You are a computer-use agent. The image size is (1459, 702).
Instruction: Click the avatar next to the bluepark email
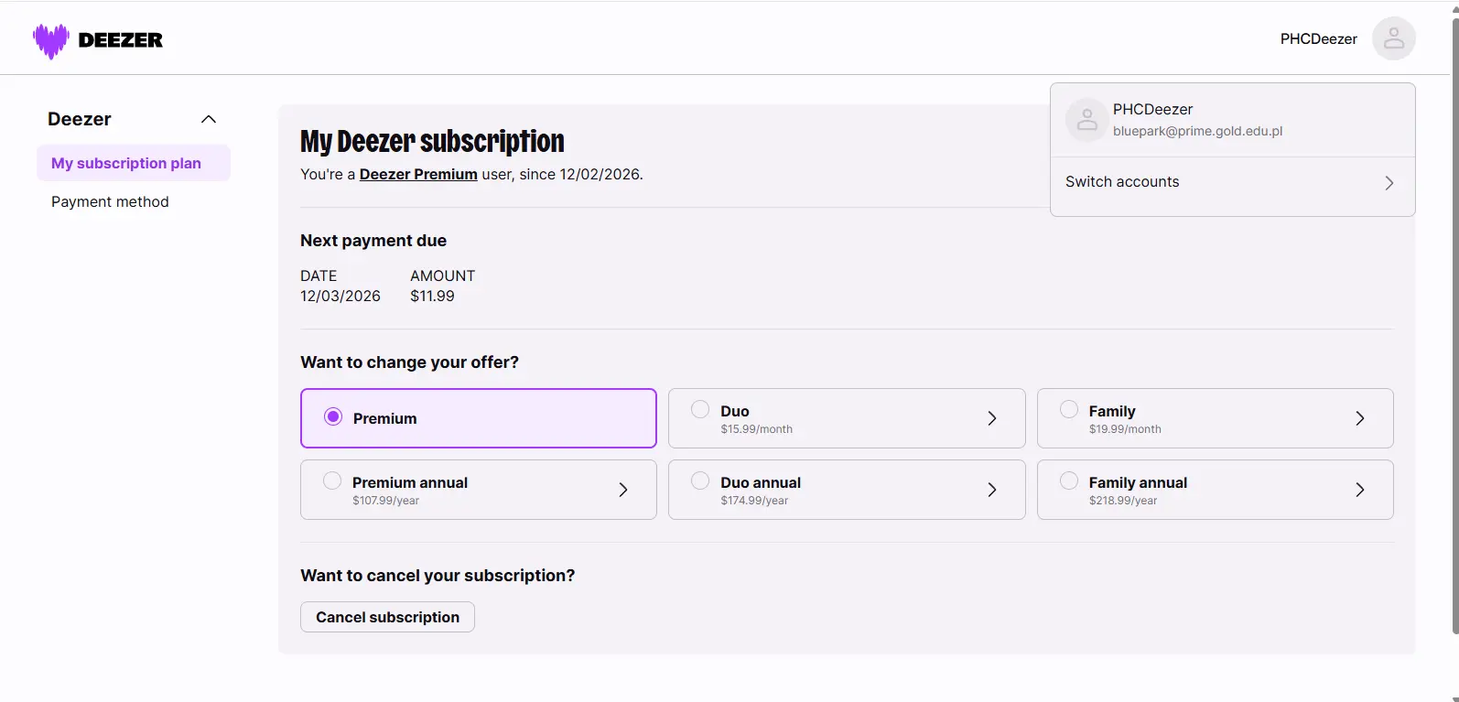point(1087,120)
